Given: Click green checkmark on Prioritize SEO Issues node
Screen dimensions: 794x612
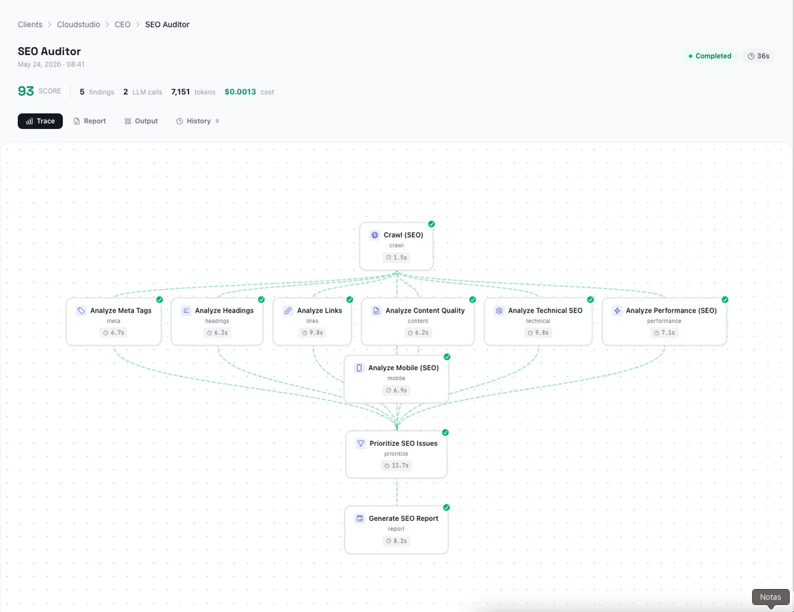Looking at the screenshot, I should point(445,432).
